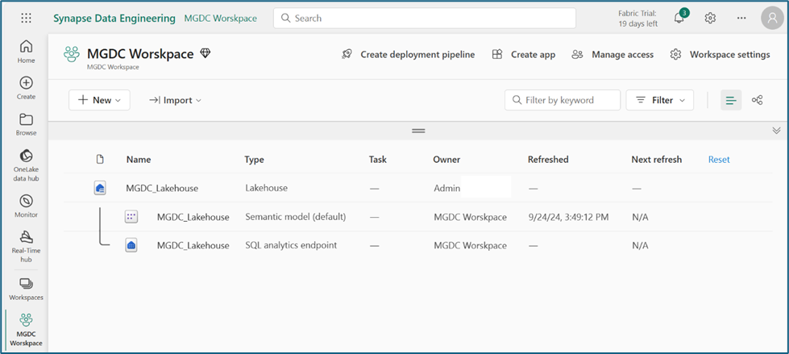The image size is (789, 354).
Task: Focus the top Search box
Action: (425, 18)
